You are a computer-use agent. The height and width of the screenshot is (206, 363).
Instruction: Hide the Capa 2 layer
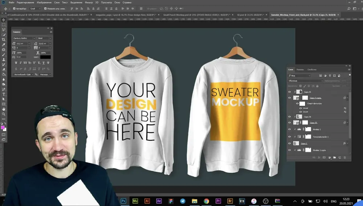click(x=289, y=143)
